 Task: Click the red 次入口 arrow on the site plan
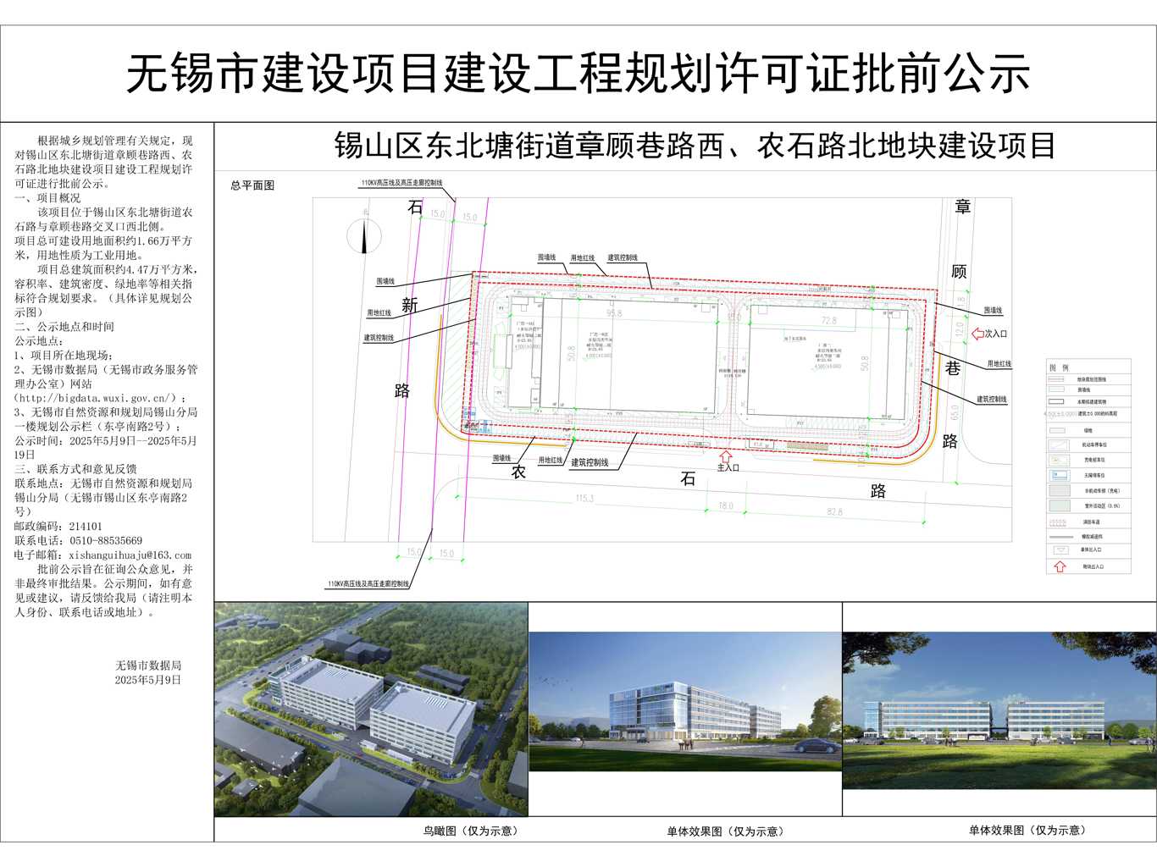point(977,334)
